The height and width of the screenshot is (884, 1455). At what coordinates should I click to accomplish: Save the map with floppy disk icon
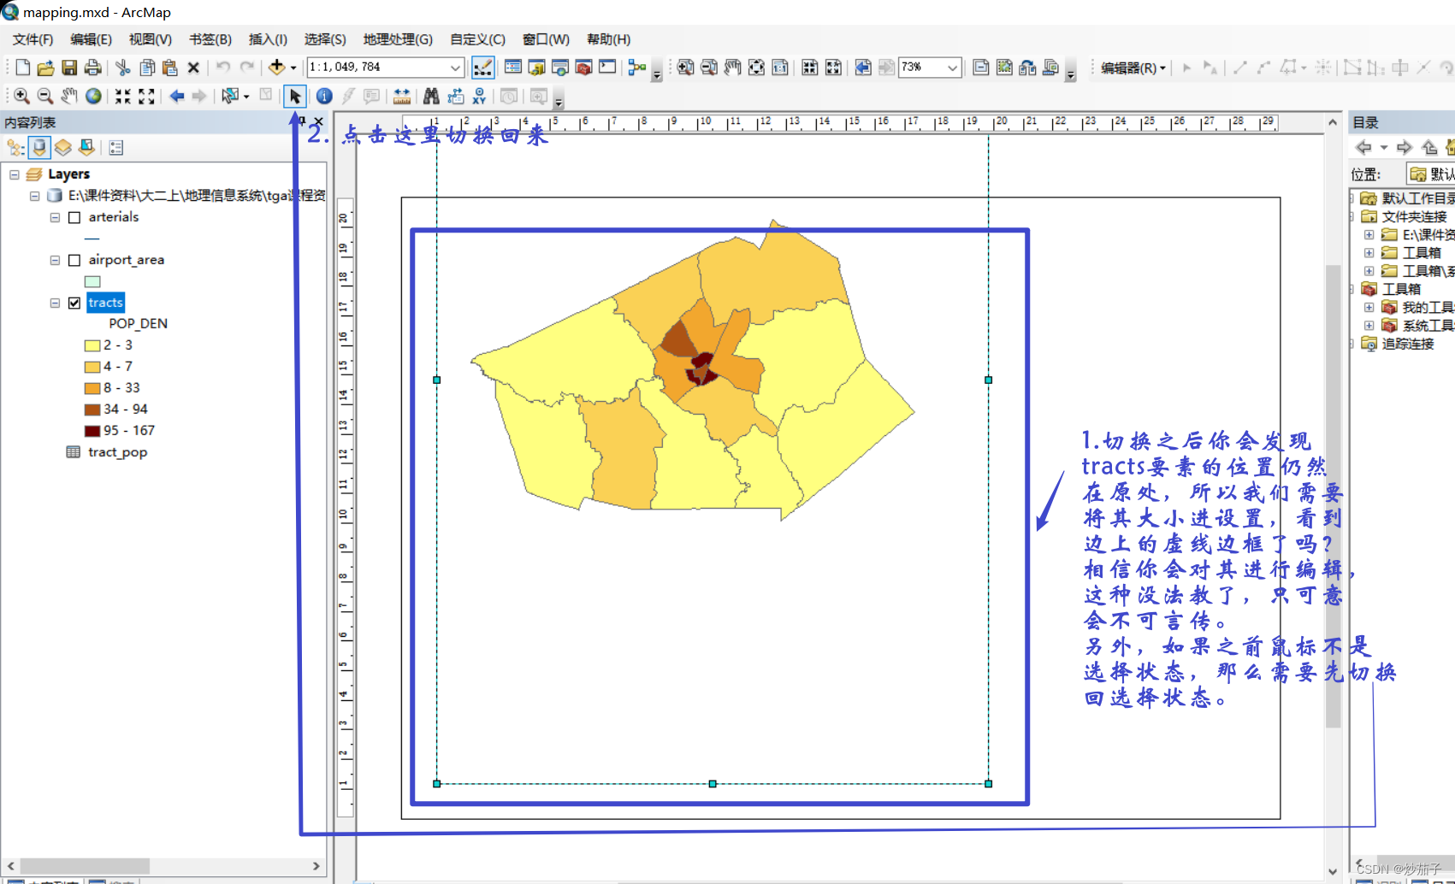(x=69, y=68)
